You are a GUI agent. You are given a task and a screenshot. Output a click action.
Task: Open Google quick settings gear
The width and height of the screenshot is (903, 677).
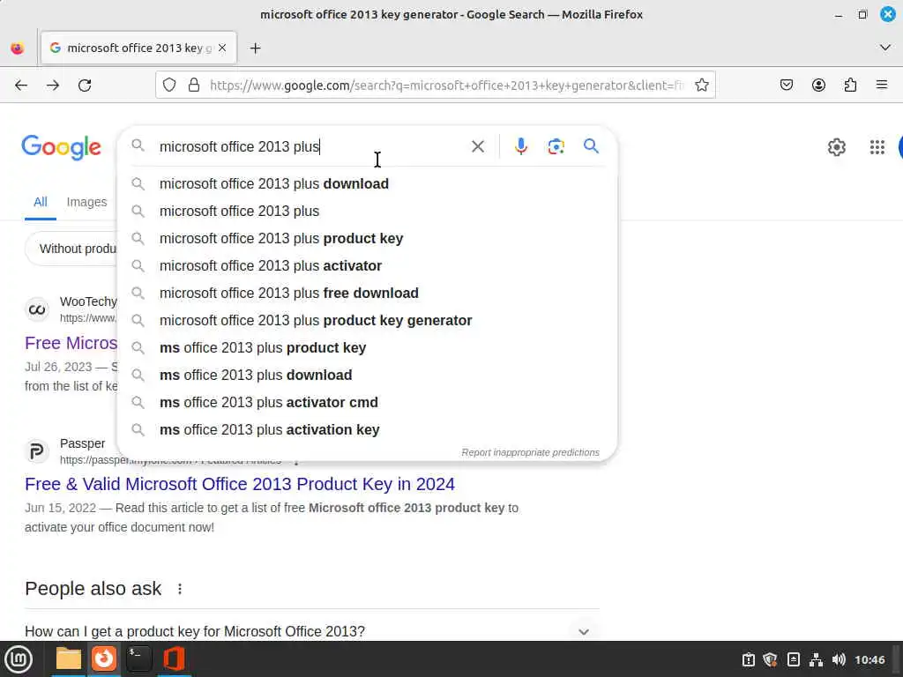(x=836, y=147)
